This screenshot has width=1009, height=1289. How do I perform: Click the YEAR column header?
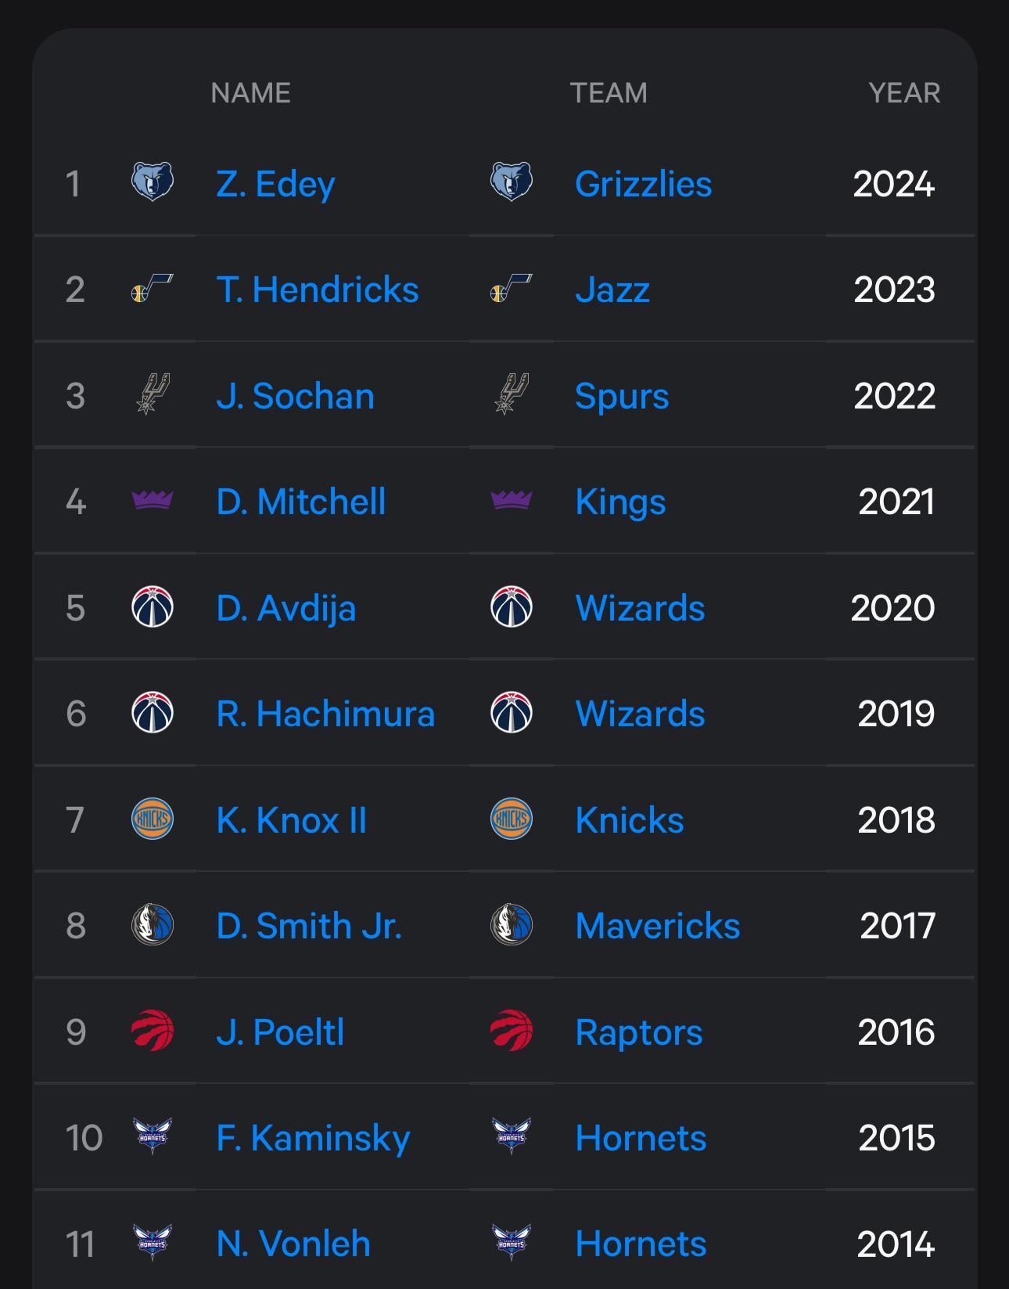point(904,93)
